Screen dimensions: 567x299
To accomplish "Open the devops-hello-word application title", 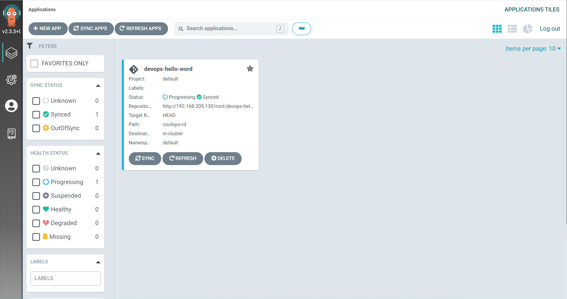I will click(x=168, y=69).
